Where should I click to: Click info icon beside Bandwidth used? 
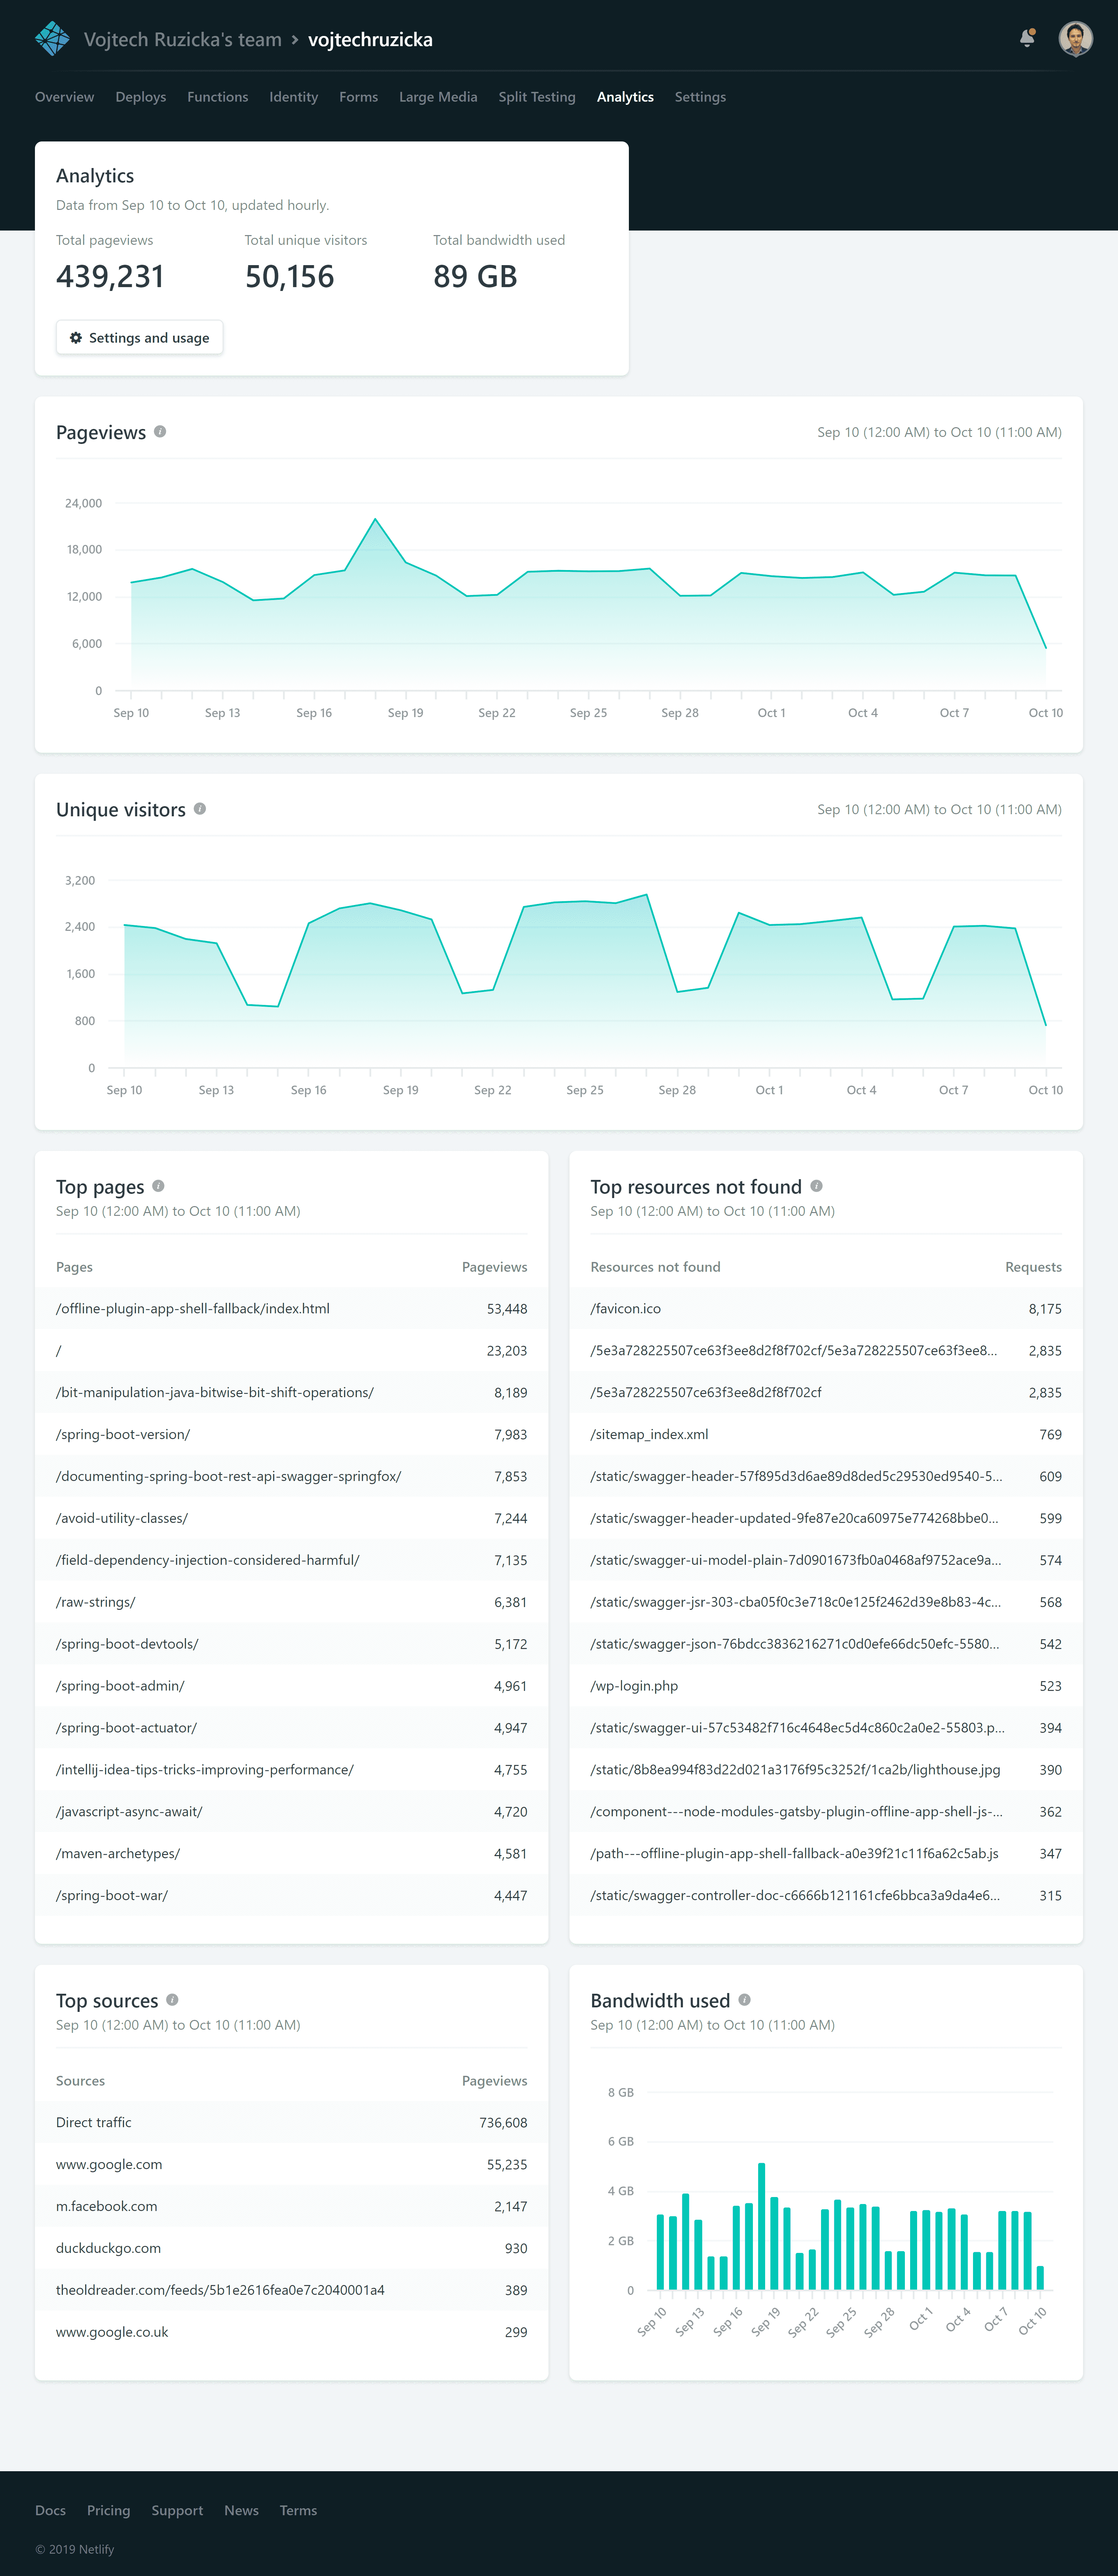click(744, 2000)
